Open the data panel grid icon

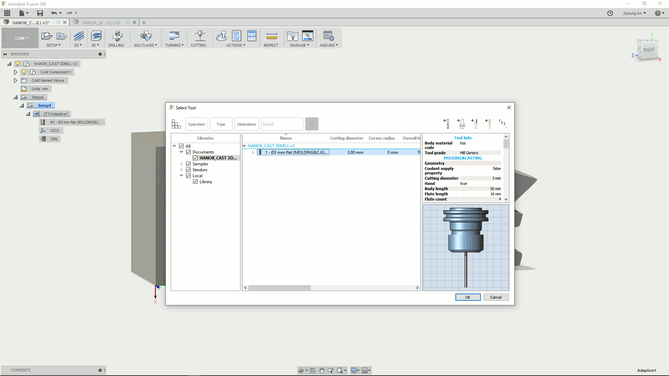7,13
